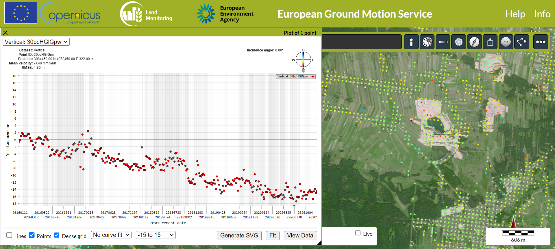Click the Fit button
555x249 pixels.
pyautogui.click(x=273, y=235)
